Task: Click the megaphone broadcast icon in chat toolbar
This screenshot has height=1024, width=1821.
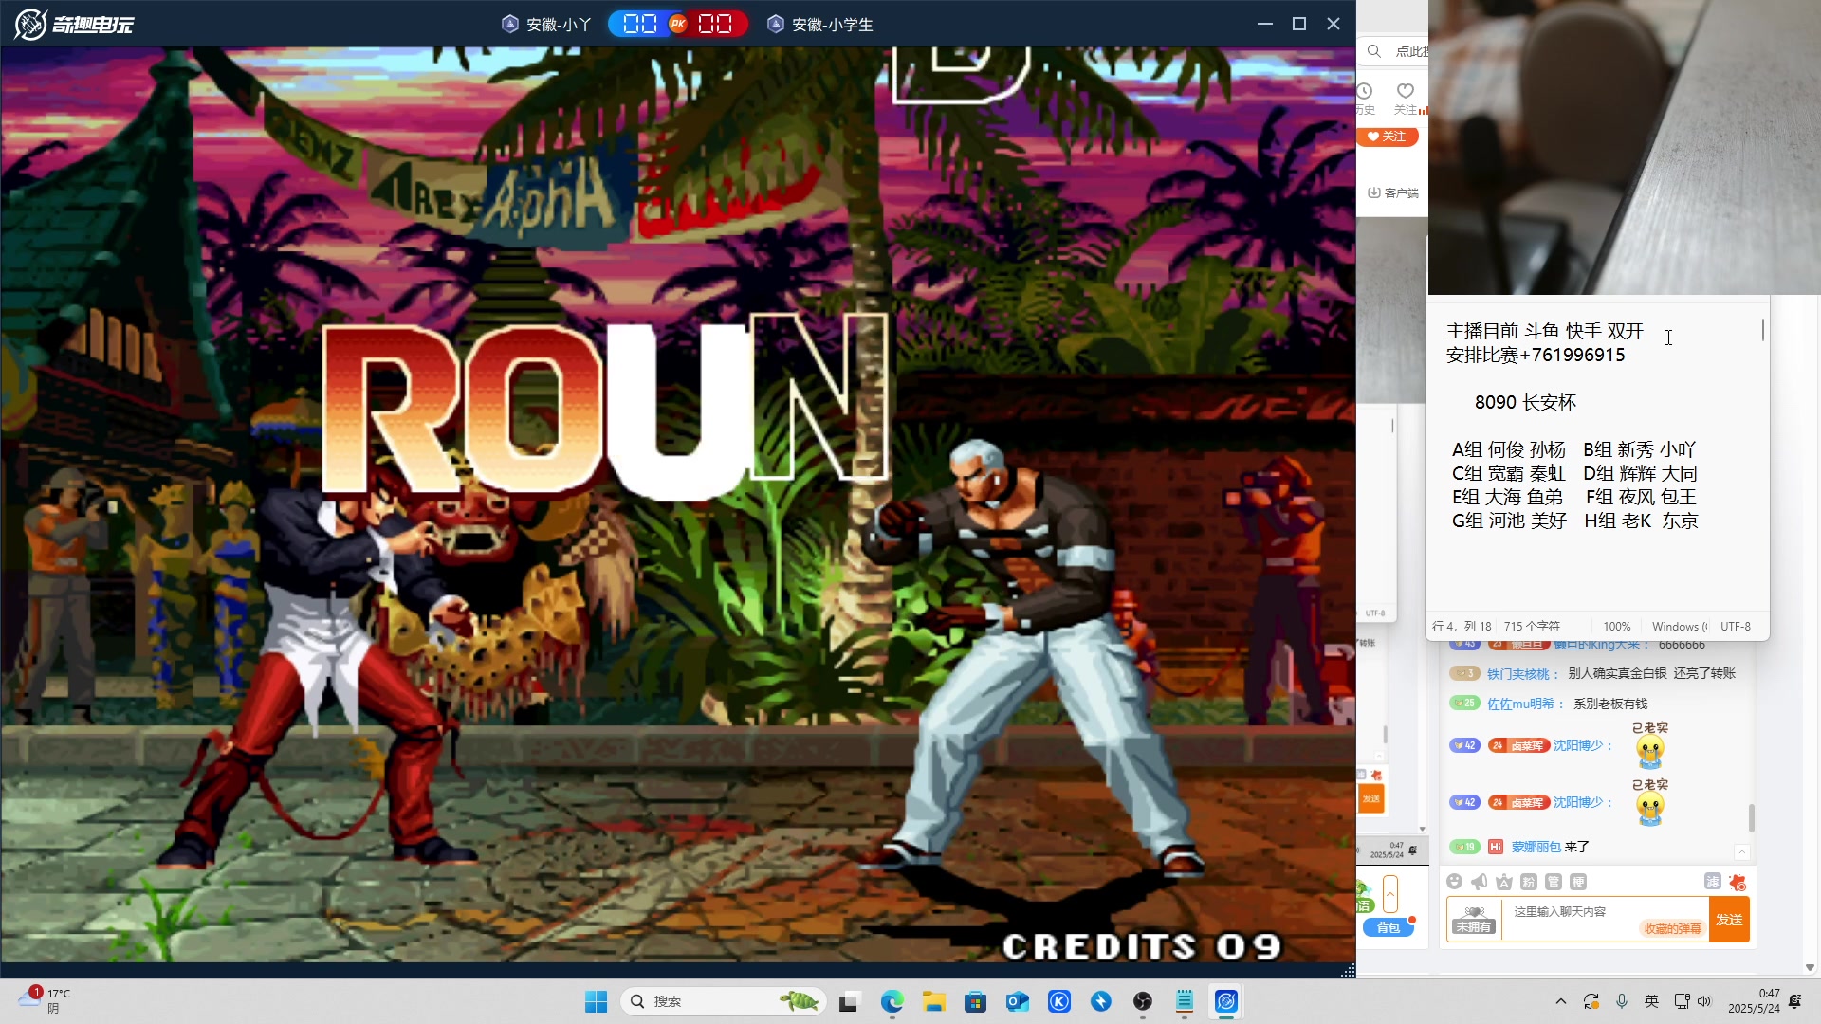Action: coord(1479,882)
